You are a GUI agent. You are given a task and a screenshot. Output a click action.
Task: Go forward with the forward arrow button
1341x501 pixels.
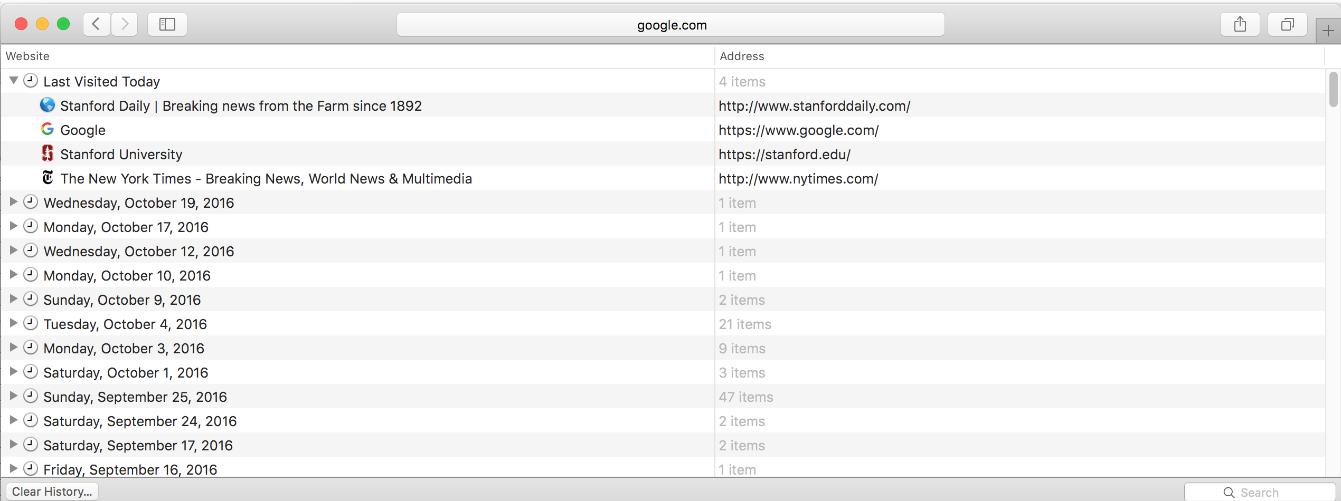tap(125, 24)
